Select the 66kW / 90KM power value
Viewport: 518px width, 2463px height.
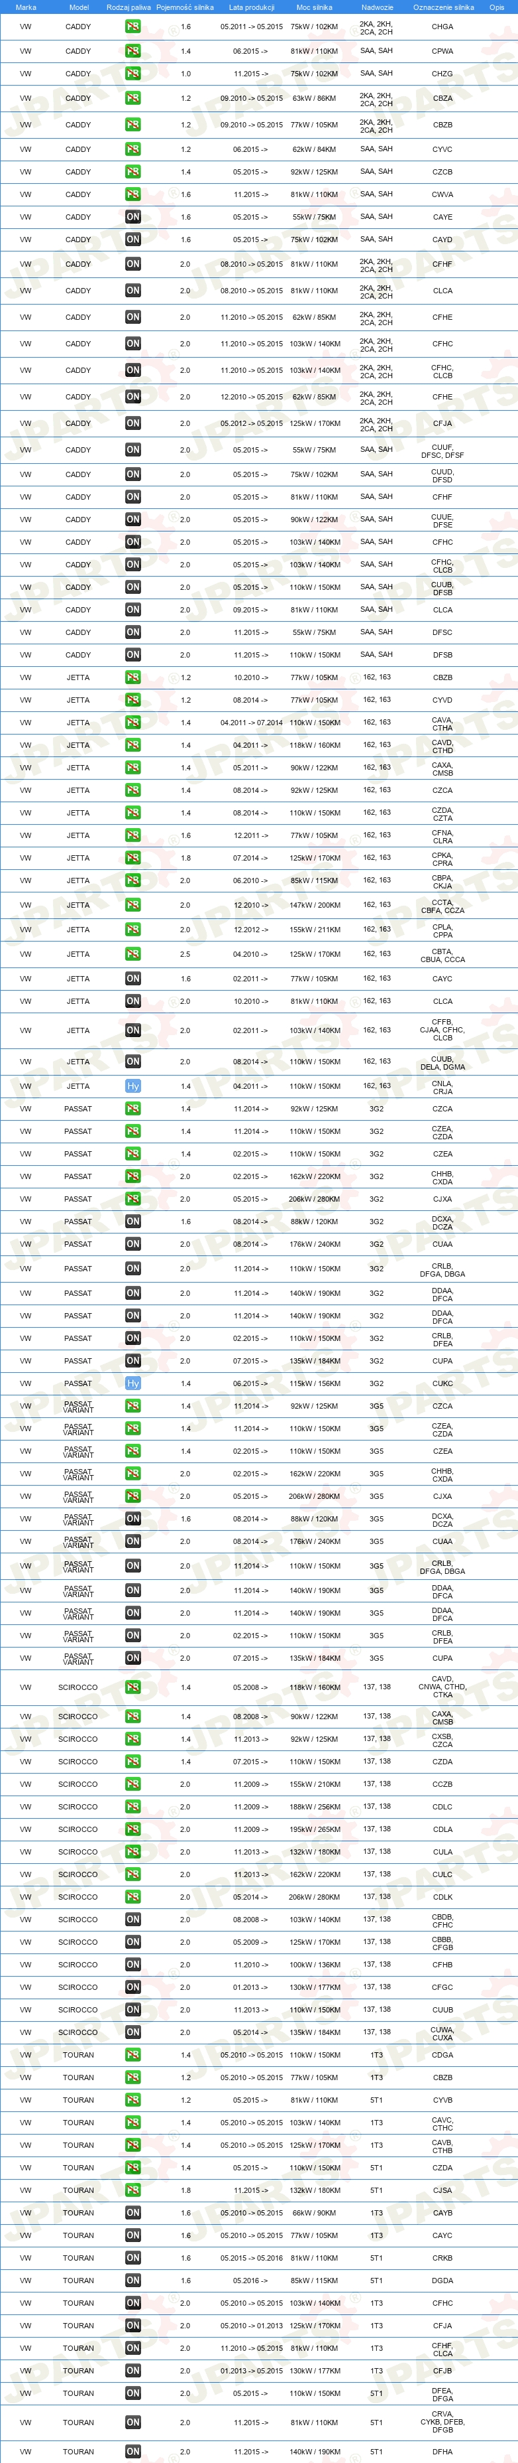pos(314,2214)
